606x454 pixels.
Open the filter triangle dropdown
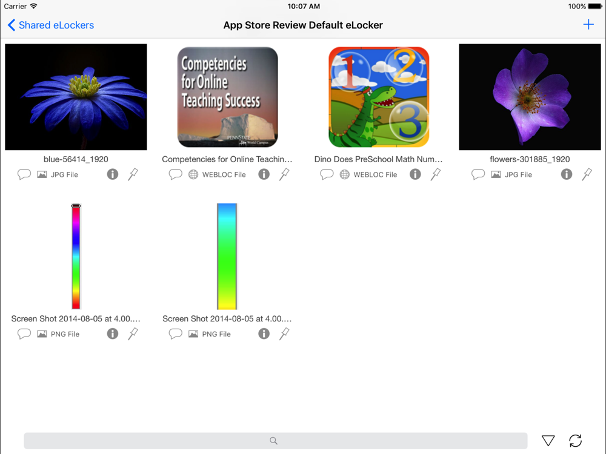tap(548, 441)
